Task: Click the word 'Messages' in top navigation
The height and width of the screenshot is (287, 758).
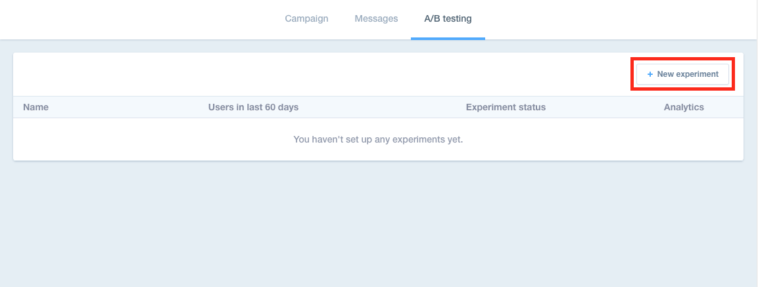Action: coord(376,18)
